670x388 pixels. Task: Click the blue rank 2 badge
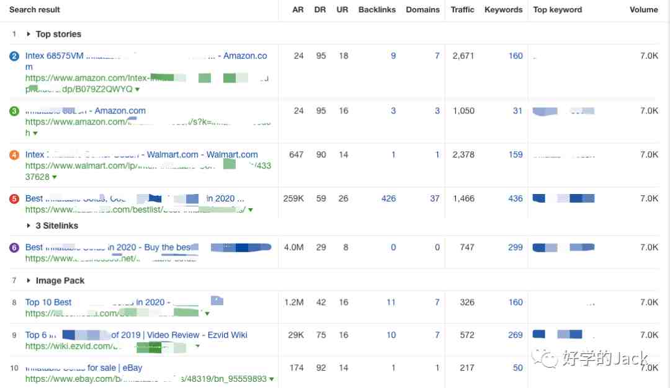tap(14, 56)
